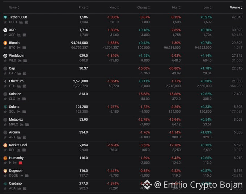Viewport: 246px width, 194px height.
Task: Click the red market icon next to Humanity H
Action: (x=20, y=163)
